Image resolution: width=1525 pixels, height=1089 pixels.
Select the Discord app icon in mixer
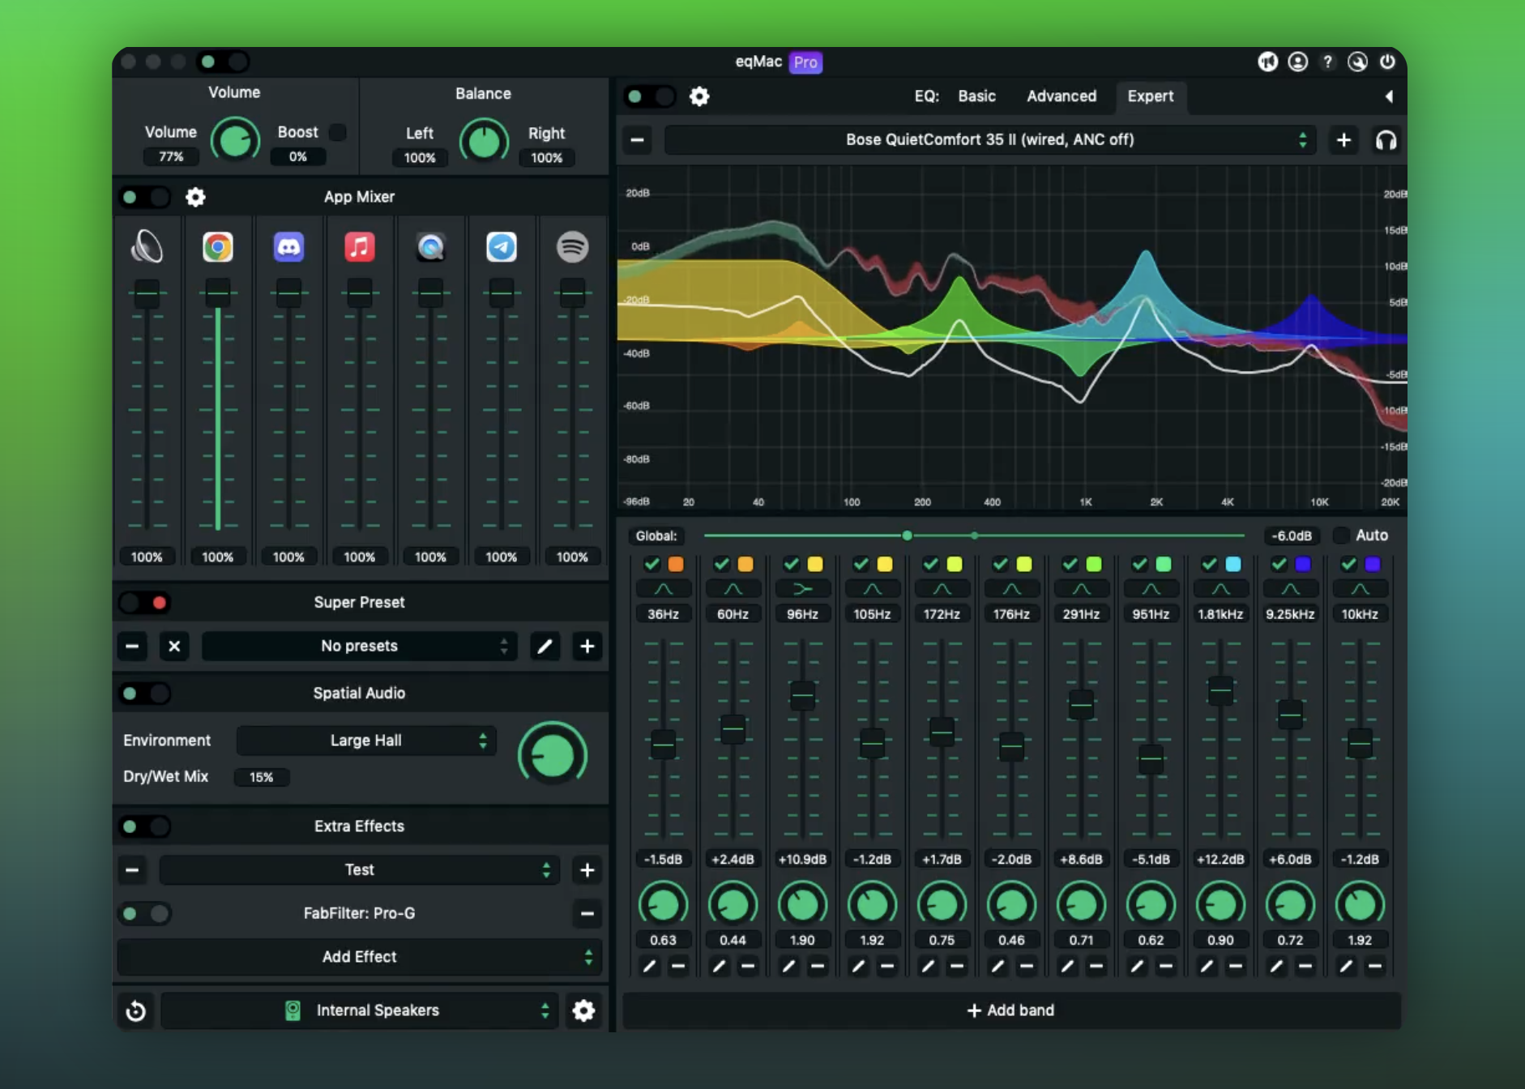point(288,247)
